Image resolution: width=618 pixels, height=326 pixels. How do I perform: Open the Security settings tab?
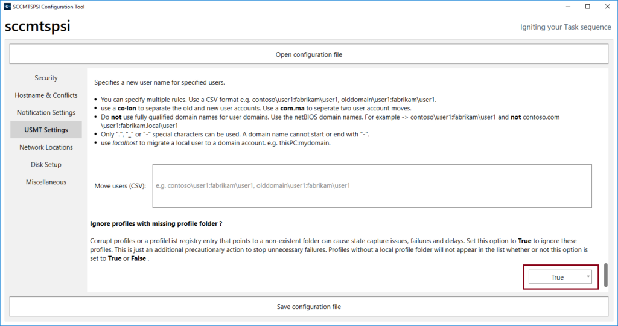(x=46, y=78)
